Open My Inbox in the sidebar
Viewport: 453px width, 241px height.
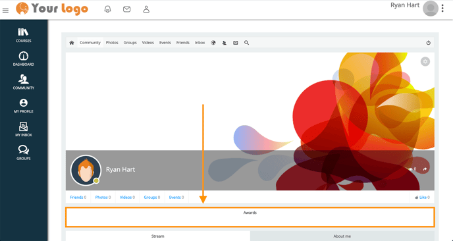point(24,129)
